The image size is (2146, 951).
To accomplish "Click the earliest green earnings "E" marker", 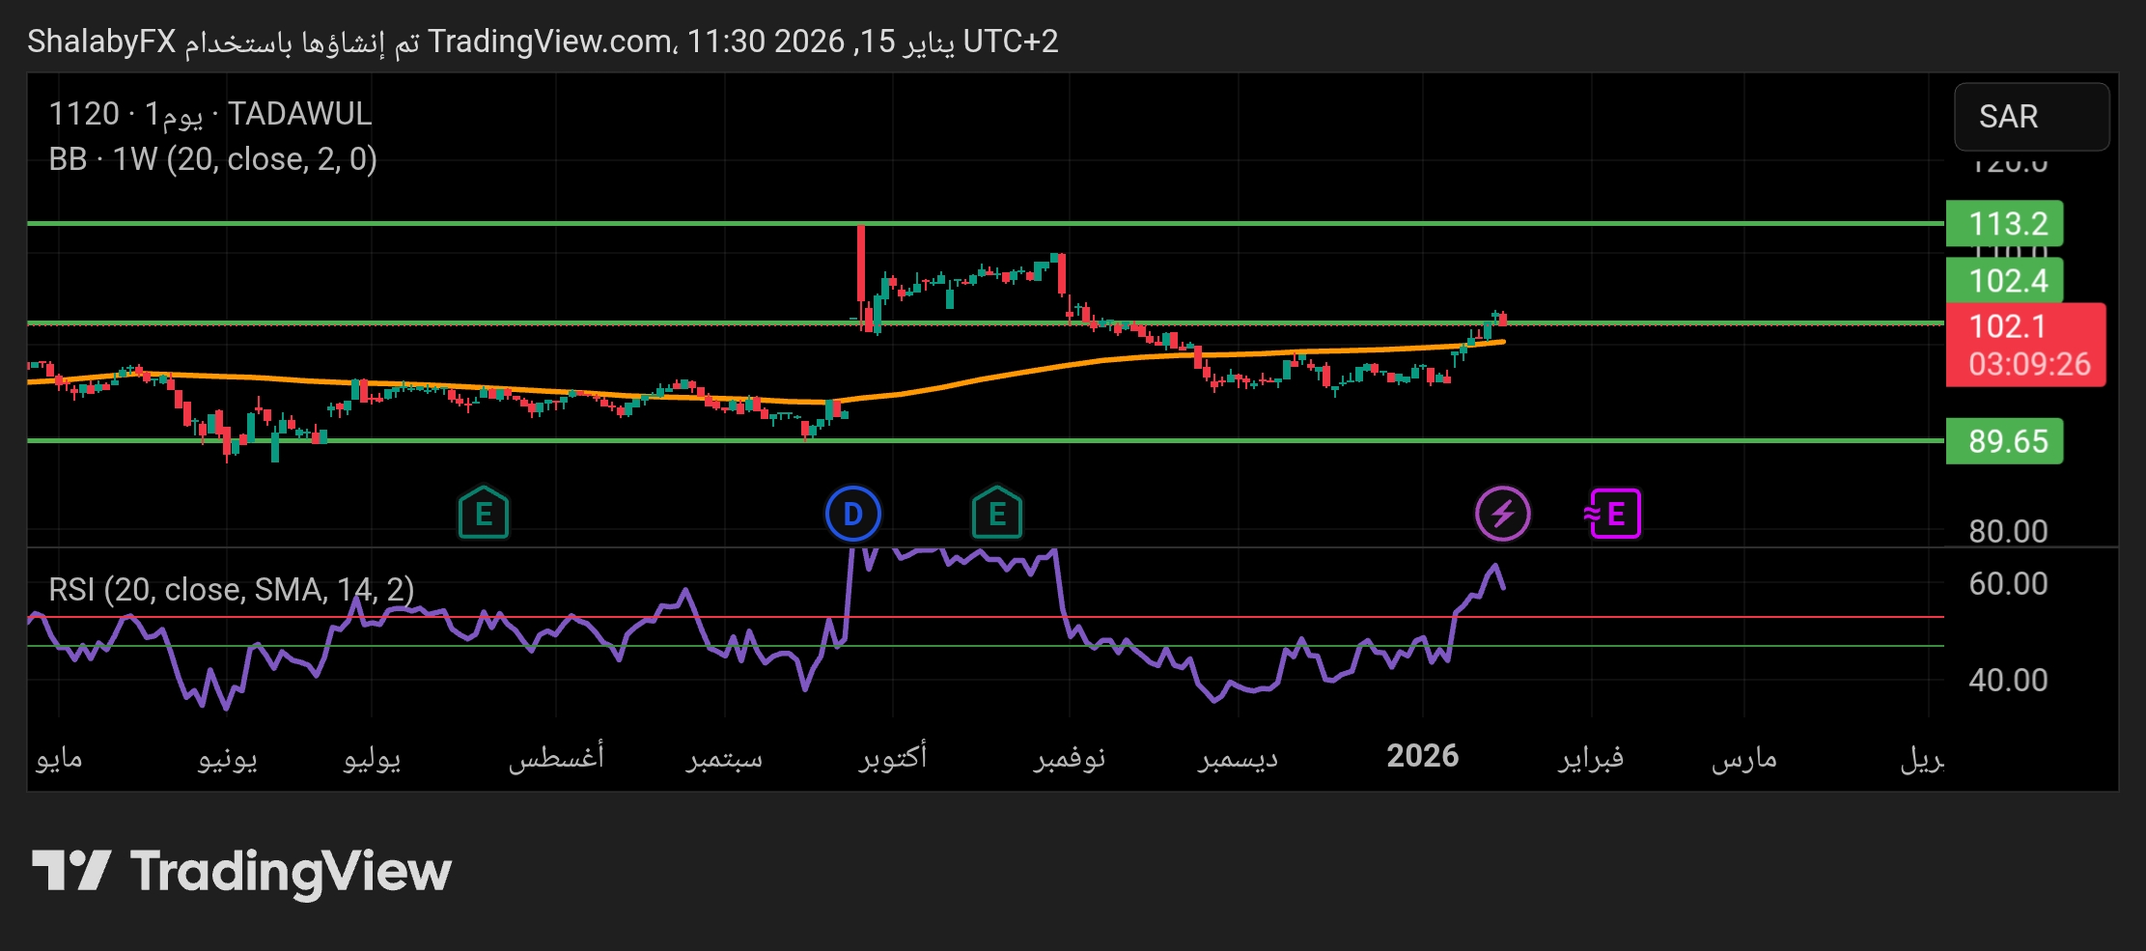I will click(x=483, y=514).
